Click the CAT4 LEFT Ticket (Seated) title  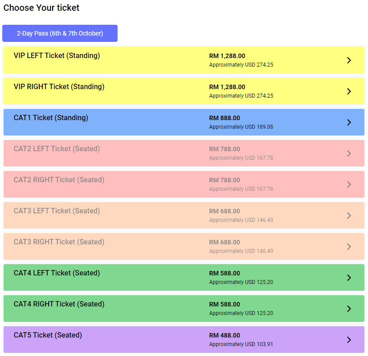57,273
